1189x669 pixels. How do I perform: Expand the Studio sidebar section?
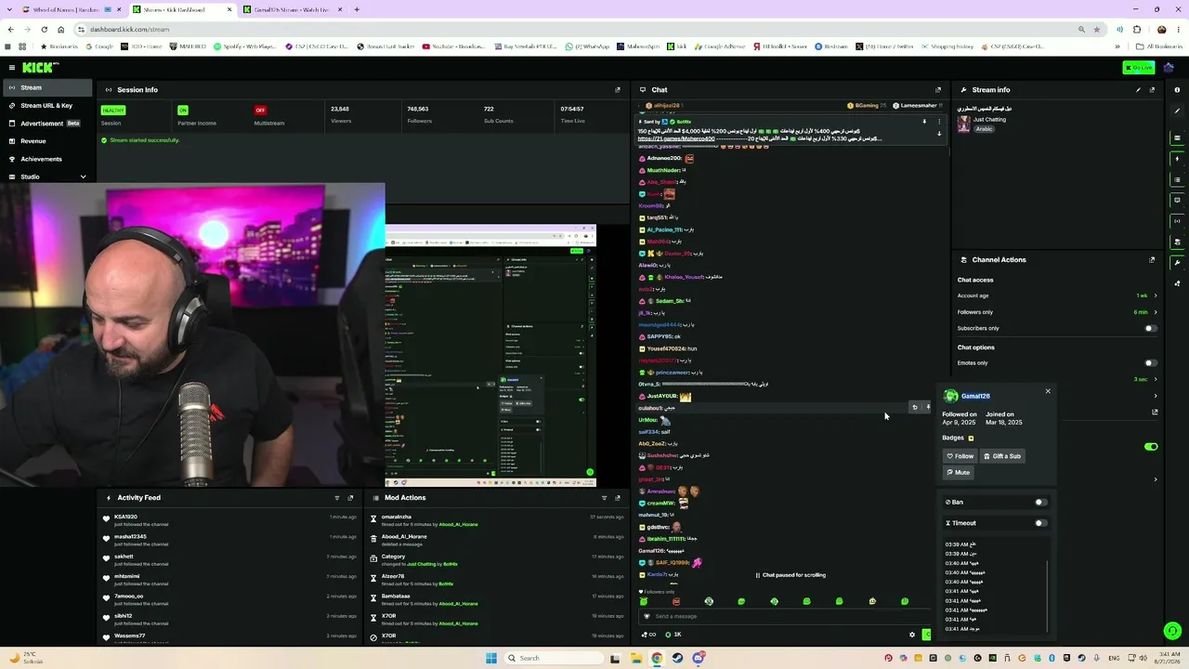tap(83, 177)
